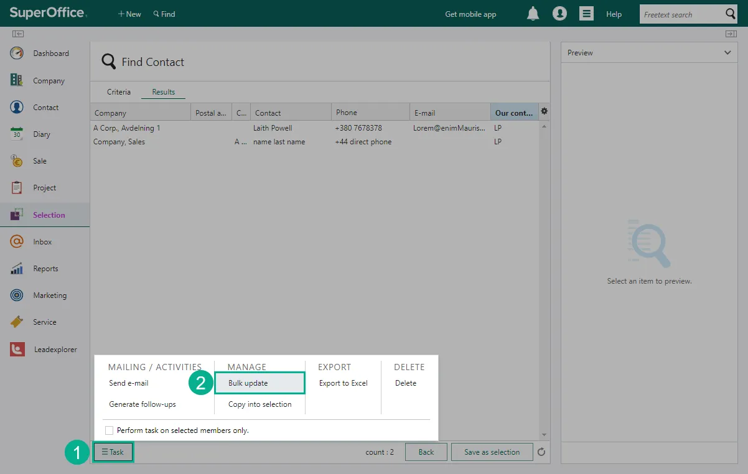Click the Save as selection button
Viewport: 748px width, 474px height.
click(x=492, y=452)
